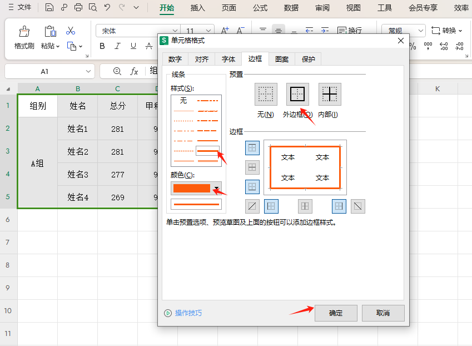This screenshot has width=472, height=346.
Task: Click the 确定 button
Action: coord(336,313)
